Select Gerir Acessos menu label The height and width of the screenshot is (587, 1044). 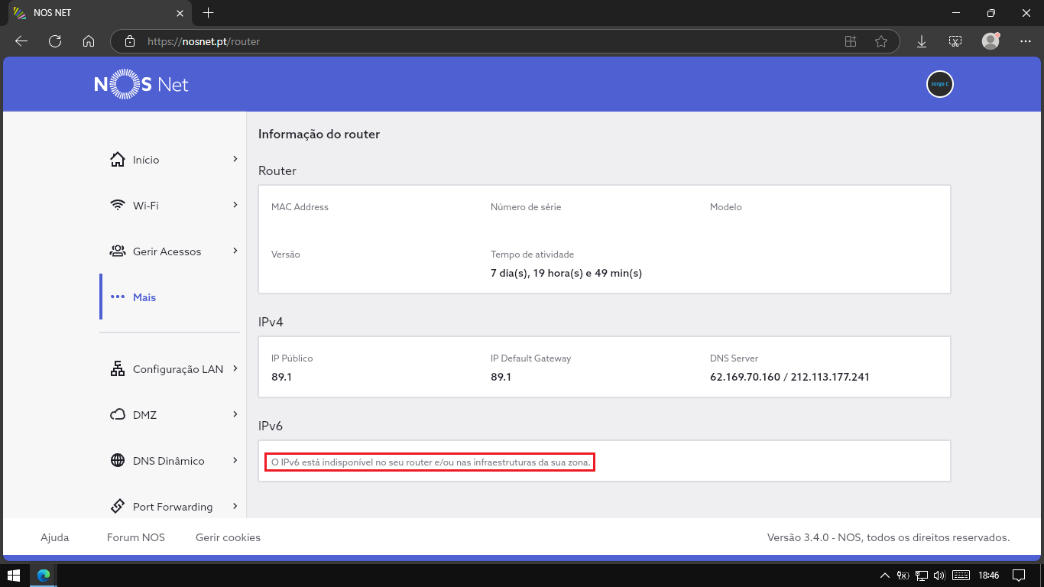tap(167, 251)
